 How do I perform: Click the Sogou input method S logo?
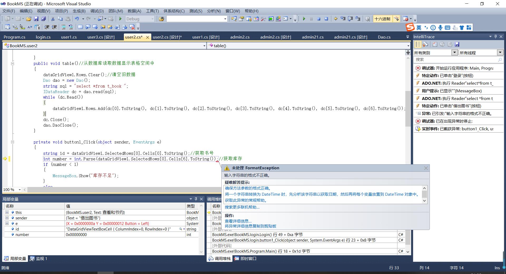410,27
